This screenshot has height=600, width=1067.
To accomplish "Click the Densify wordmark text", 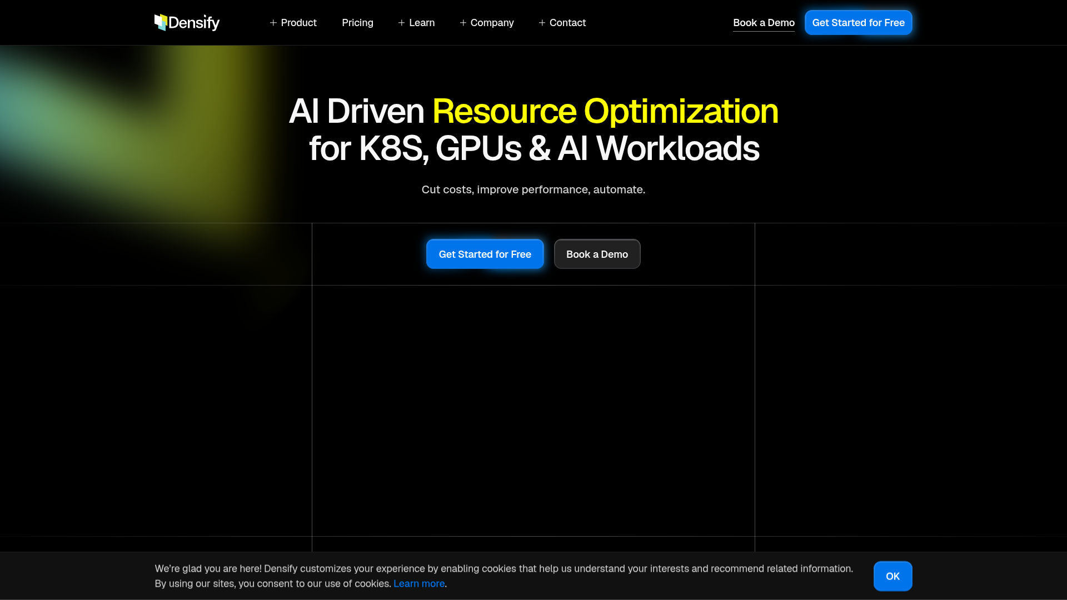I will point(195,23).
